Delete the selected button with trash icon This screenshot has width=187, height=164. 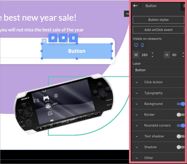click(x=73, y=38)
